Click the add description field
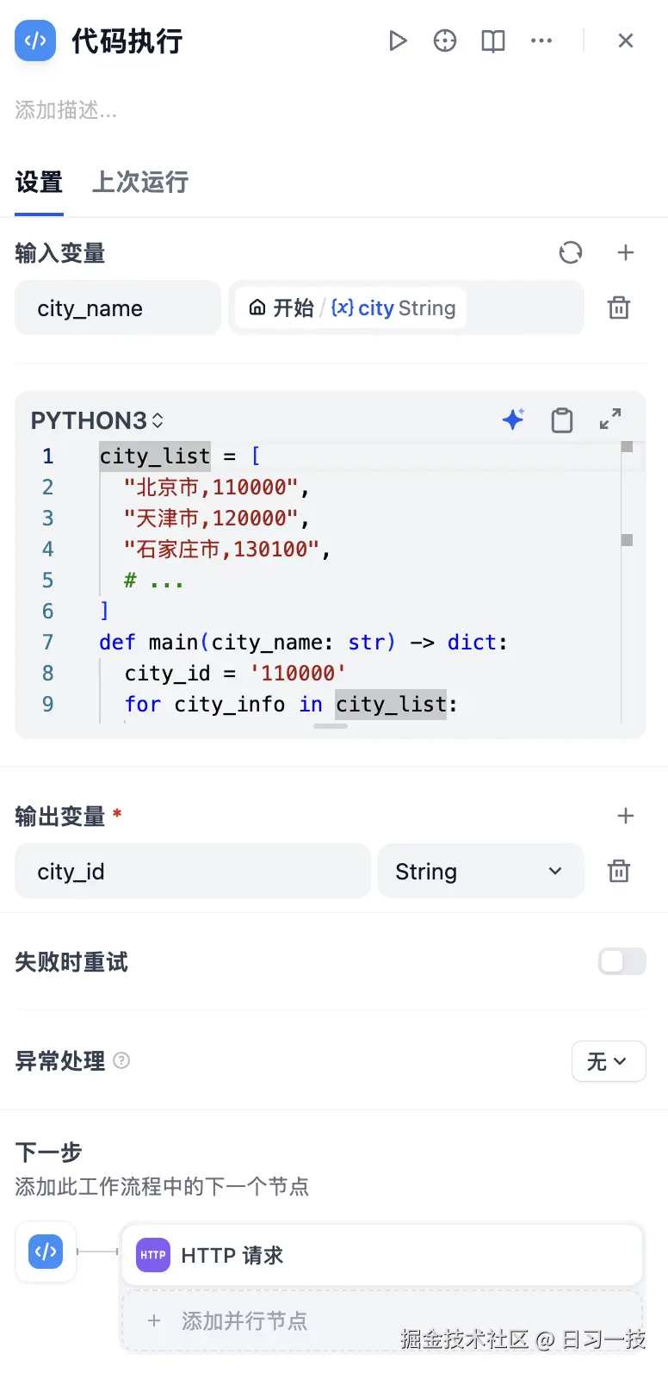The height and width of the screenshot is (1373, 668). click(66, 110)
